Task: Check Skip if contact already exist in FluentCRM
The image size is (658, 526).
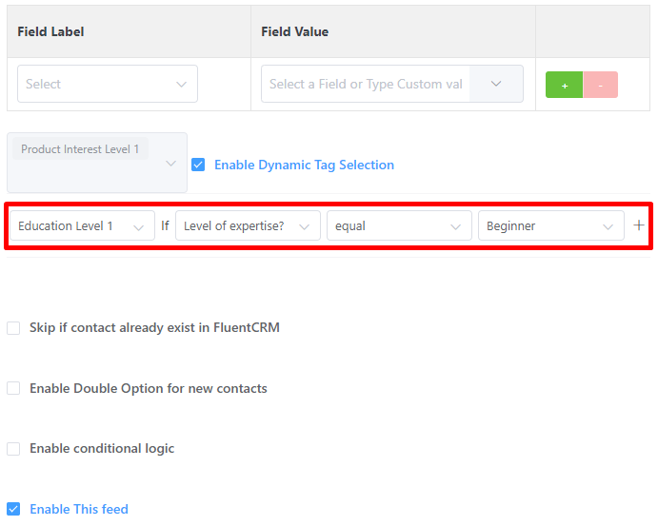Action: tap(13, 328)
